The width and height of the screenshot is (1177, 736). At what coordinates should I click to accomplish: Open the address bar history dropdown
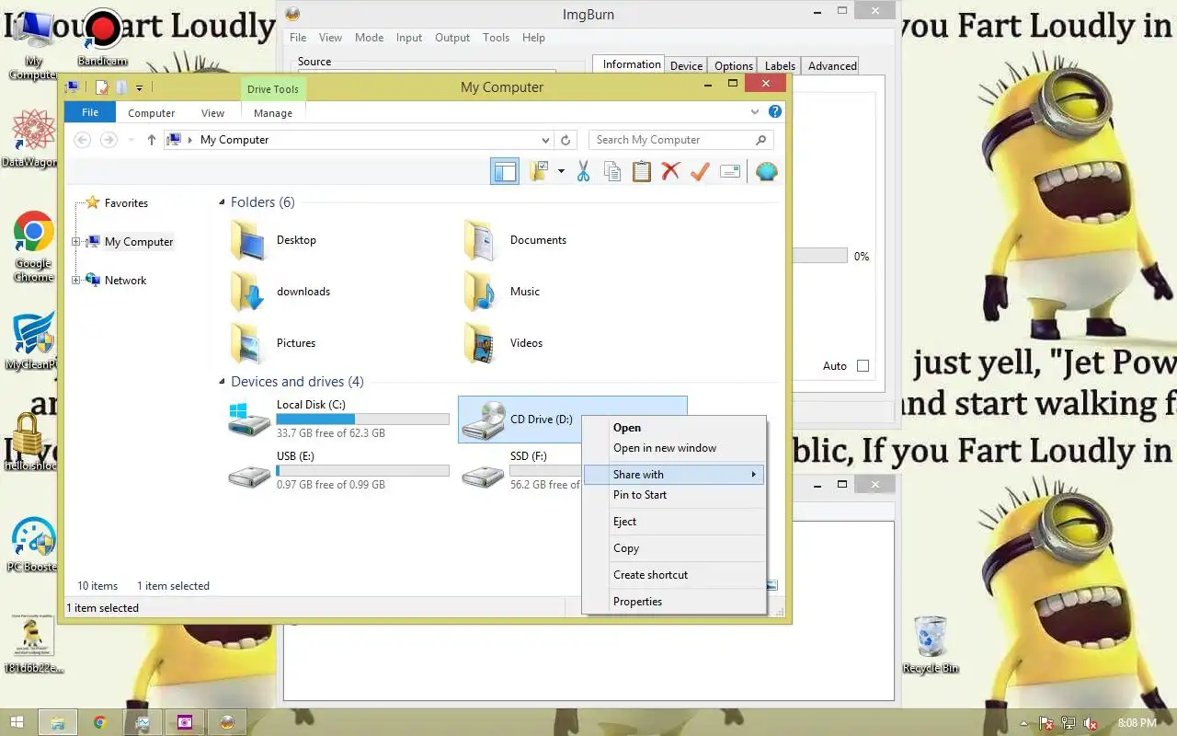tap(545, 140)
